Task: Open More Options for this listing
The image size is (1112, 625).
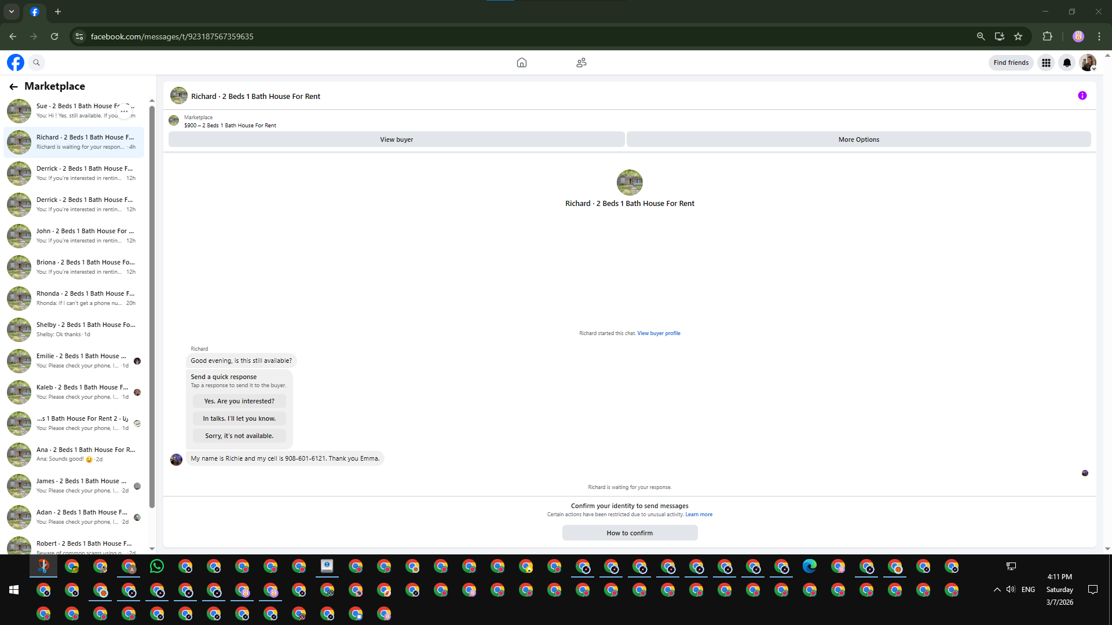Action: point(858,139)
